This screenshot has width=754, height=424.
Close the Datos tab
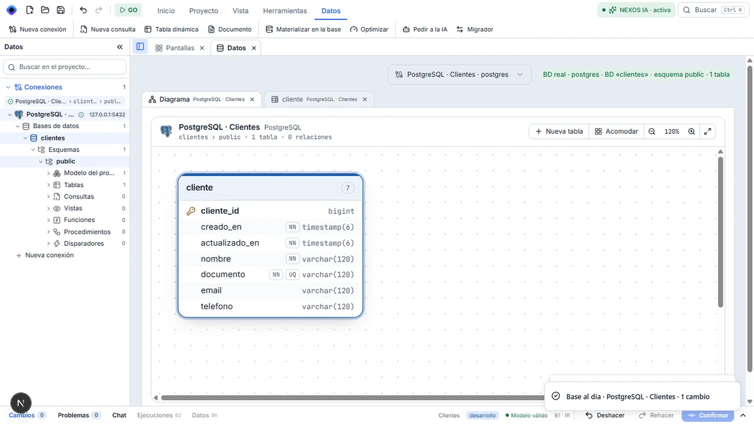254,48
